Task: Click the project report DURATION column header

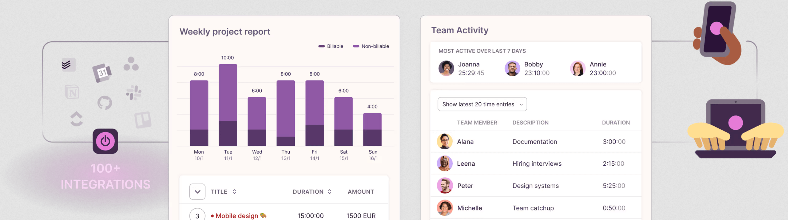Action: coord(308,192)
